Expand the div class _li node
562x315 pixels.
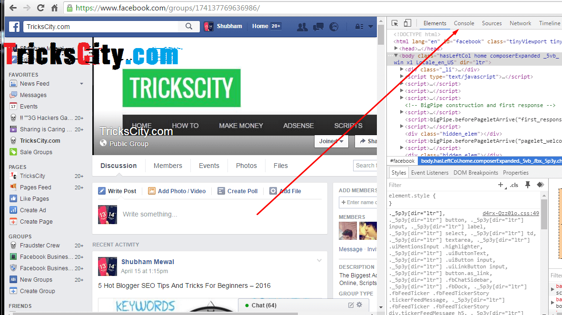tap(402, 69)
